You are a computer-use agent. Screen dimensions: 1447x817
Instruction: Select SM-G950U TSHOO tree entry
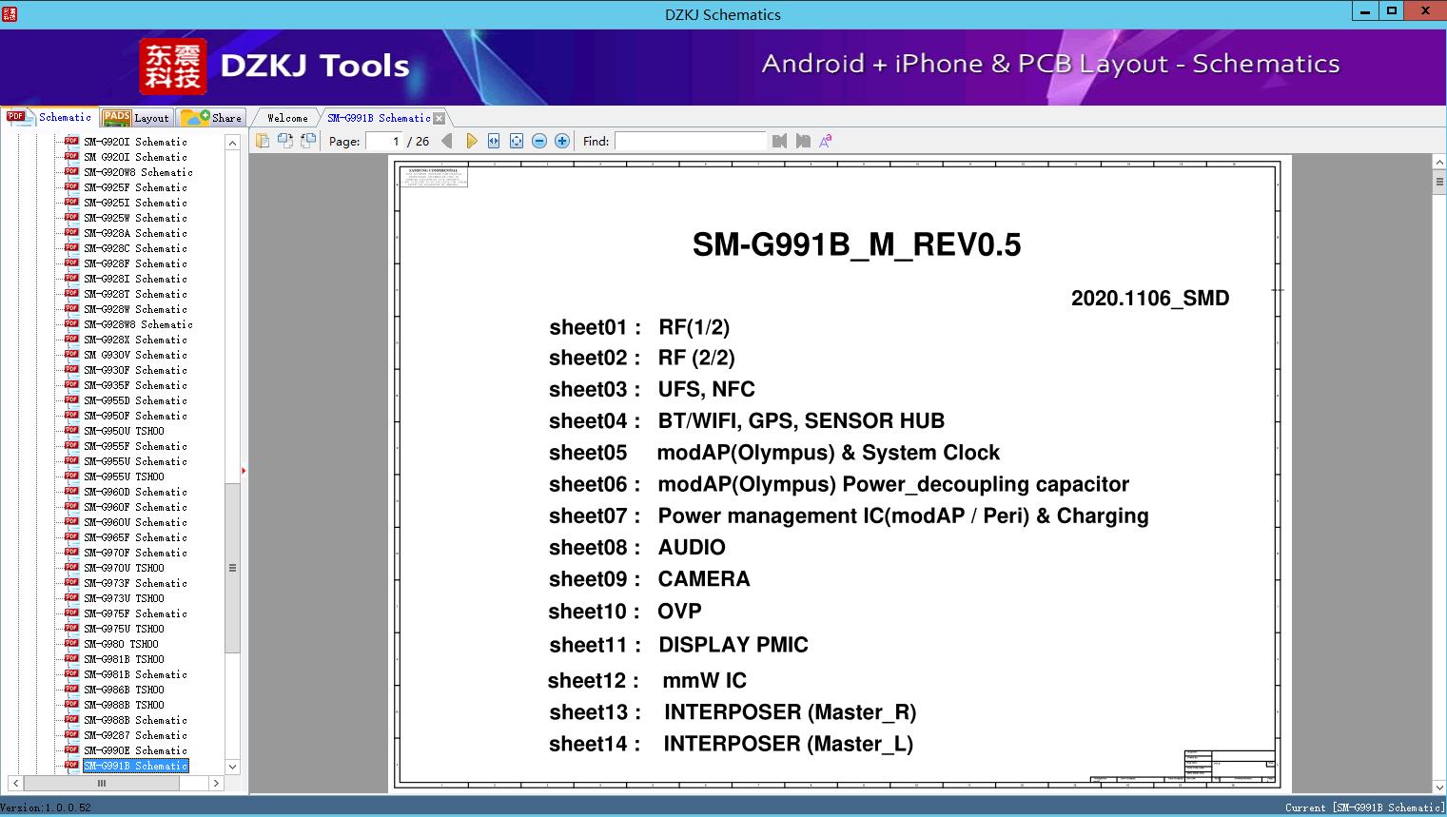point(124,431)
